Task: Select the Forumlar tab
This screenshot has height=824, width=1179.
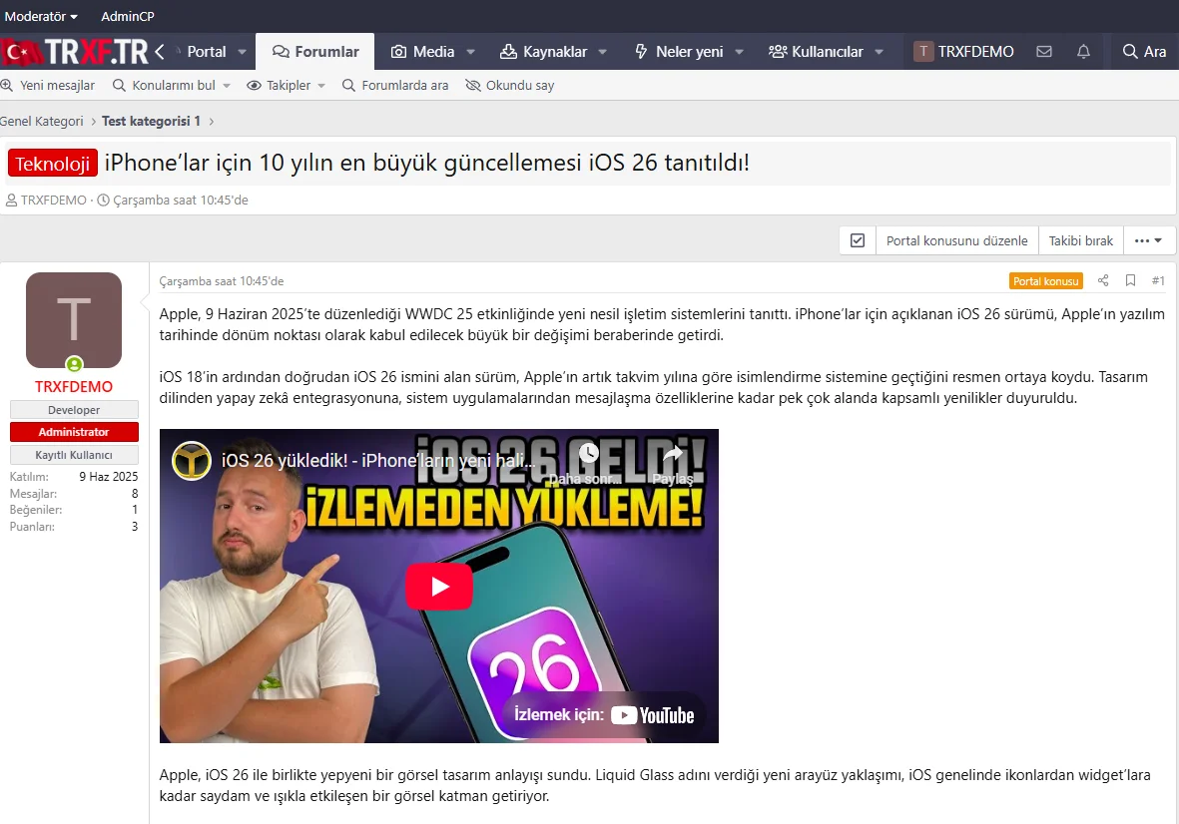Action: [x=315, y=52]
